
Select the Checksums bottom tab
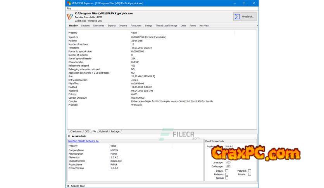tap(76, 131)
